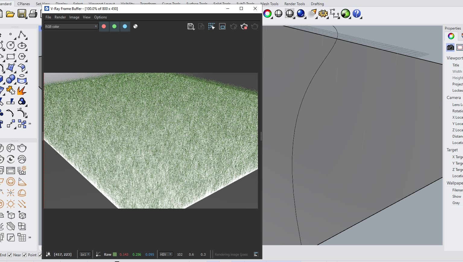This screenshot has height=262, width=463.
Task: Click the Save image icon in frame buffer
Action: pos(191,27)
